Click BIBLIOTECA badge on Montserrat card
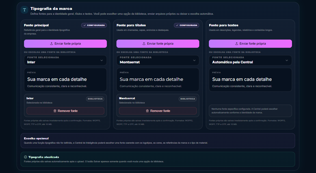The image size is (316, 173). click(x=188, y=99)
